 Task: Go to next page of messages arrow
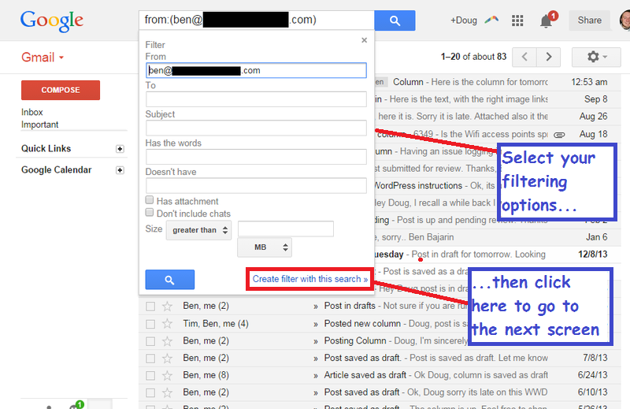pos(549,57)
